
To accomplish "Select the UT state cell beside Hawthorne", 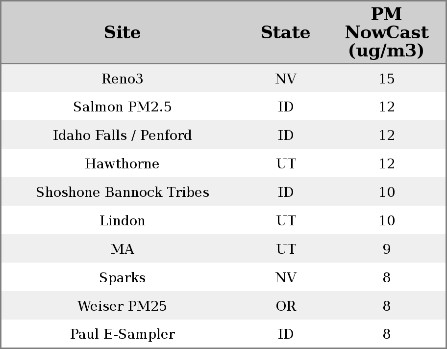I will pyautogui.click(x=286, y=164).
